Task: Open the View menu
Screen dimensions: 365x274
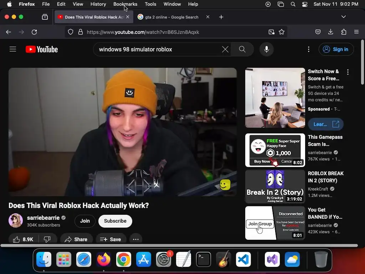Action: [x=78, y=4]
